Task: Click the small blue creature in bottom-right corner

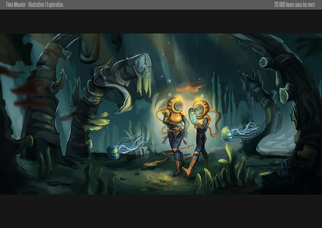Action: (x=284, y=165)
